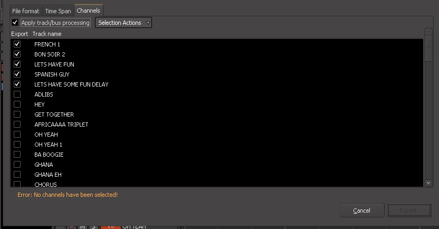Switch to the Time Span tab
This screenshot has width=439, height=229.
click(x=58, y=11)
